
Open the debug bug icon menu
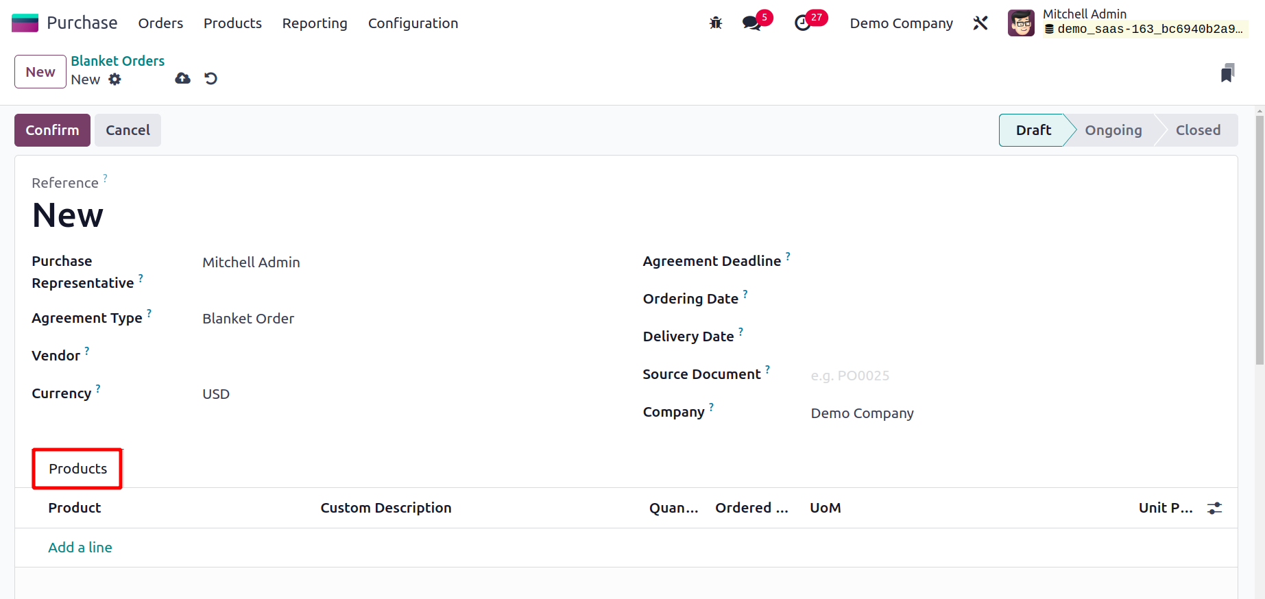(716, 23)
